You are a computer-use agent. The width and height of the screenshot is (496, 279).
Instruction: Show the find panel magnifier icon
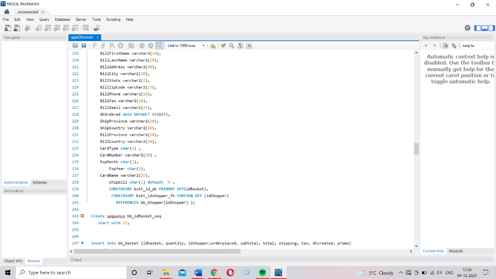coord(232,46)
